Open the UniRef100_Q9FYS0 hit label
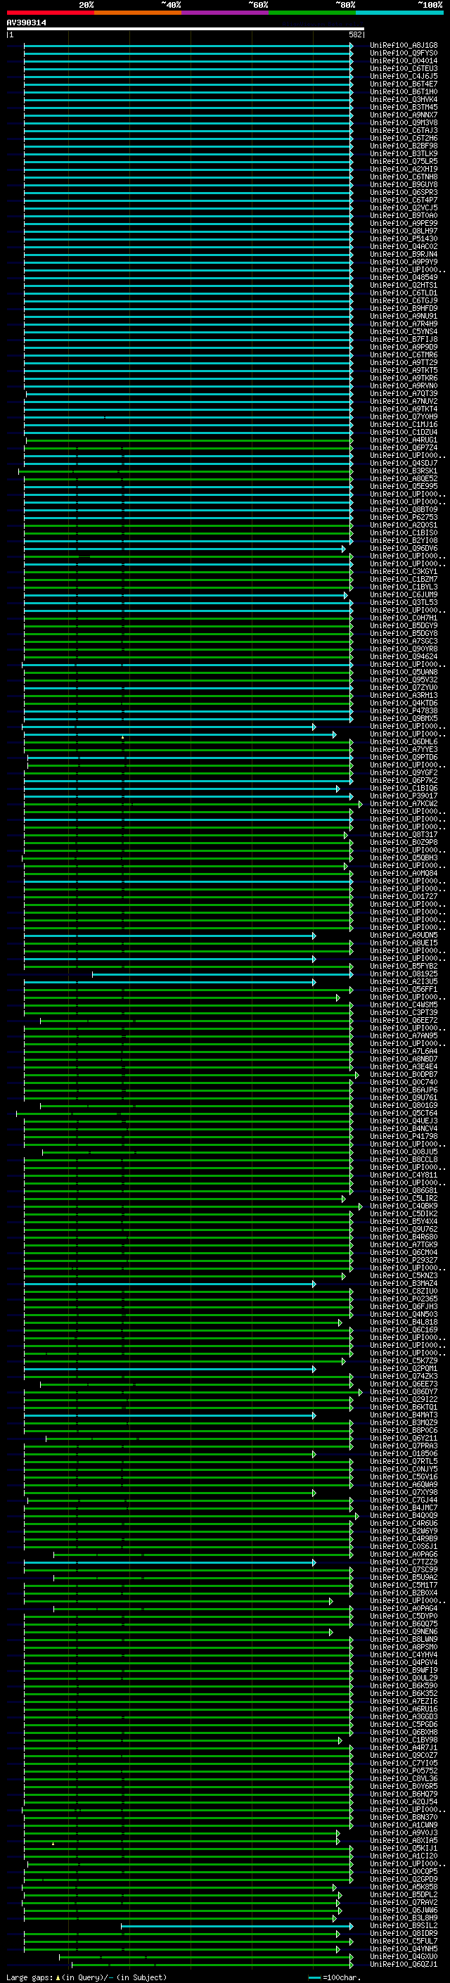 point(404,53)
